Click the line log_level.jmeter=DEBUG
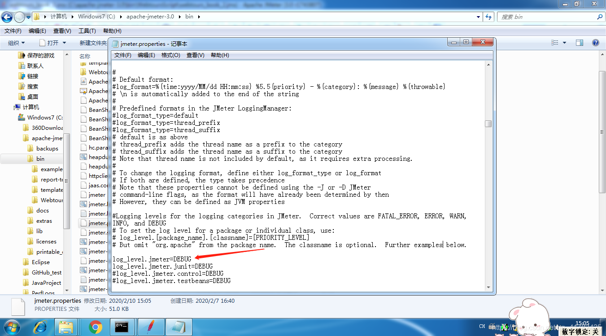This screenshot has height=336, width=606. pyautogui.click(x=152, y=259)
